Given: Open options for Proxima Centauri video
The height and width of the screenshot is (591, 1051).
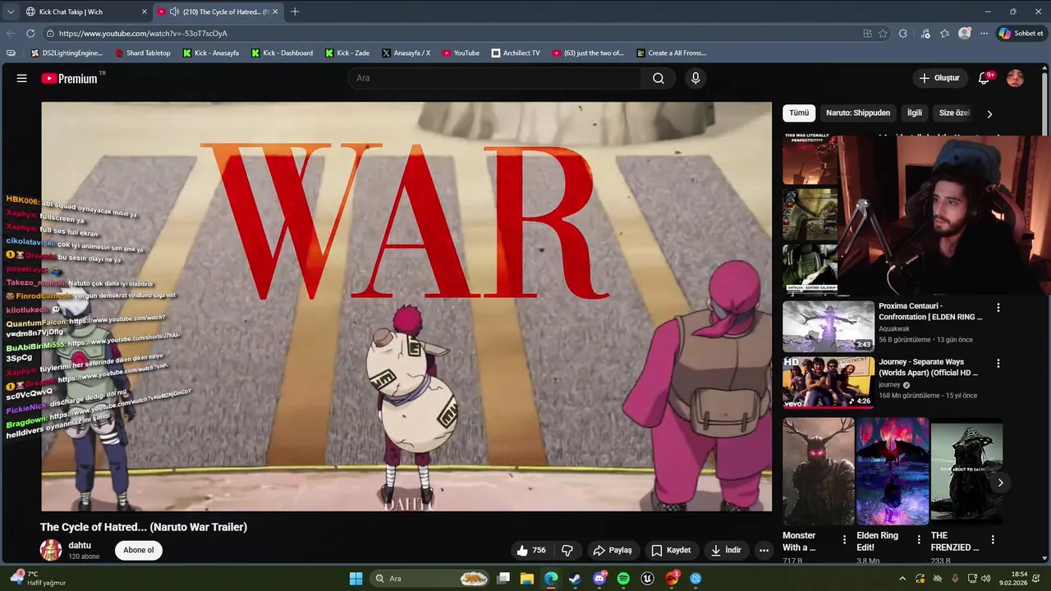Looking at the screenshot, I should (x=998, y=308).
